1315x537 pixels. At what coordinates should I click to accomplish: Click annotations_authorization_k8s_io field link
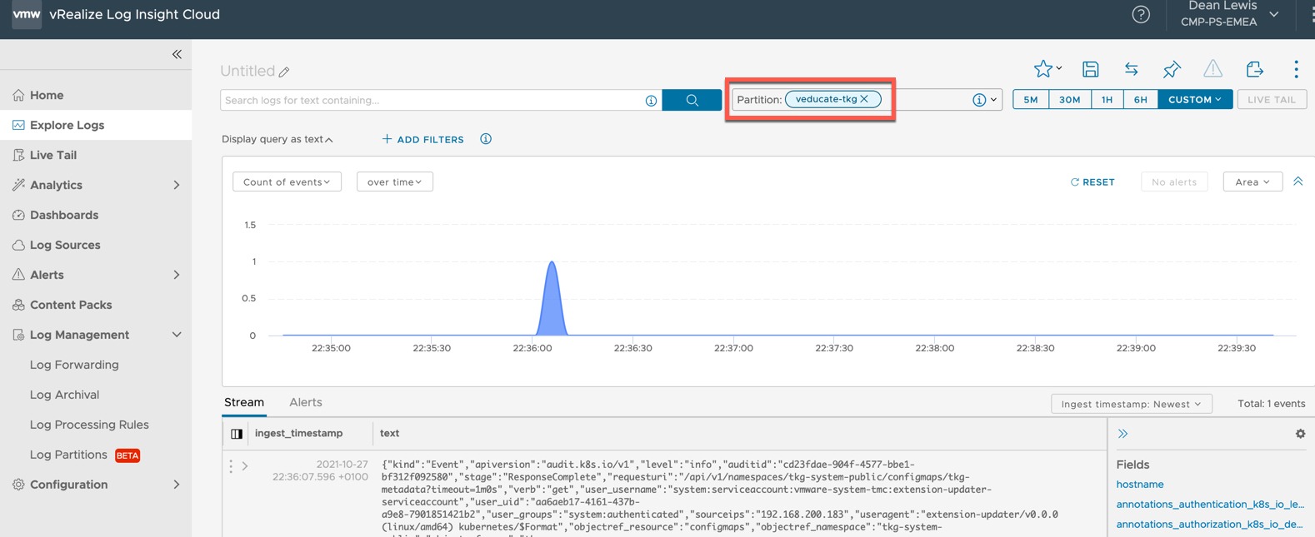(x=1210, y=525)
